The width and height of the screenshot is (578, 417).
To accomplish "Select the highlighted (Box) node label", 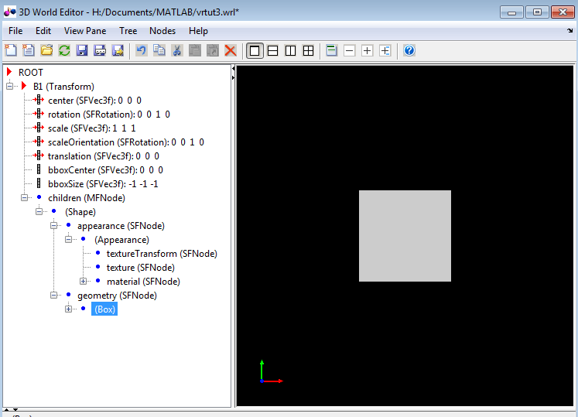I will tap(104, 309).
